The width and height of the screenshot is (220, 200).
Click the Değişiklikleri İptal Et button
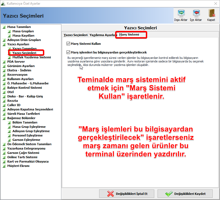click(x=127, y=194)
